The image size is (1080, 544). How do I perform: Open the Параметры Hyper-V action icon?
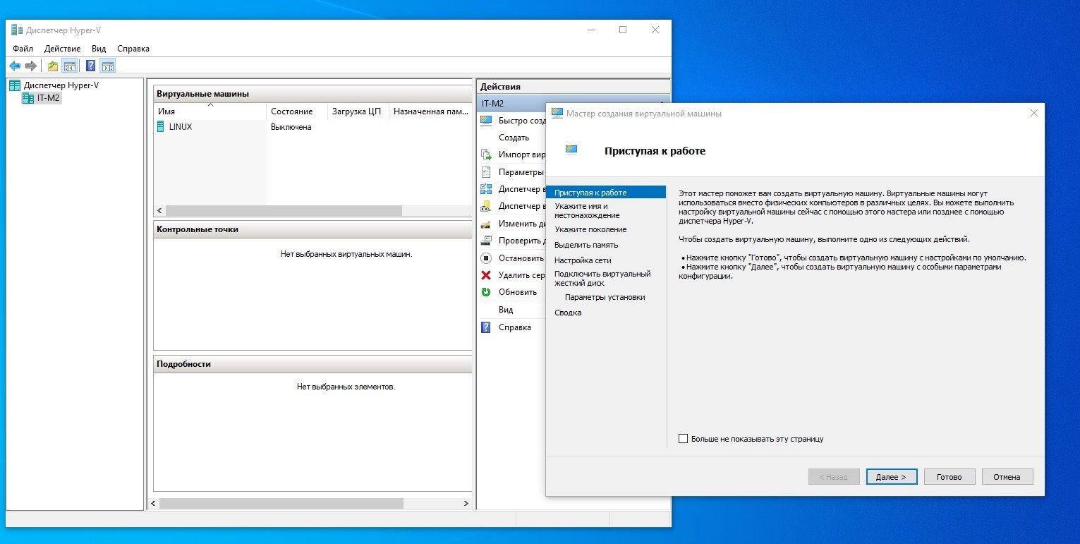click(x=486, y=172)
